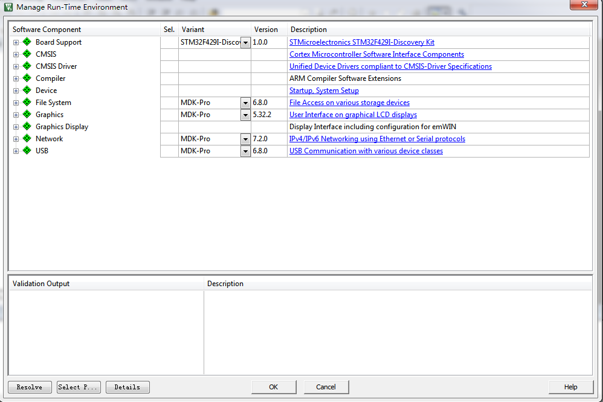This screenshot has width=603, height=402.
Task: Select the Graphics Display tree label
Action: pyautogui.click(x=62, y=127)
